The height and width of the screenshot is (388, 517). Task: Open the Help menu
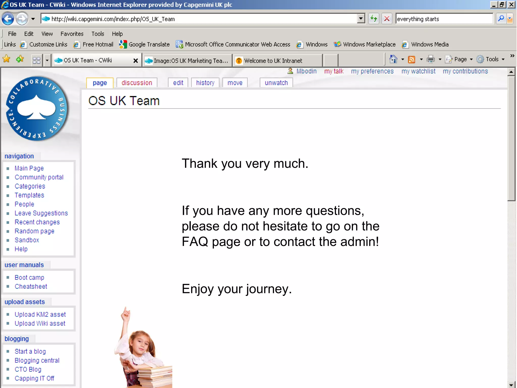point(117,34)
